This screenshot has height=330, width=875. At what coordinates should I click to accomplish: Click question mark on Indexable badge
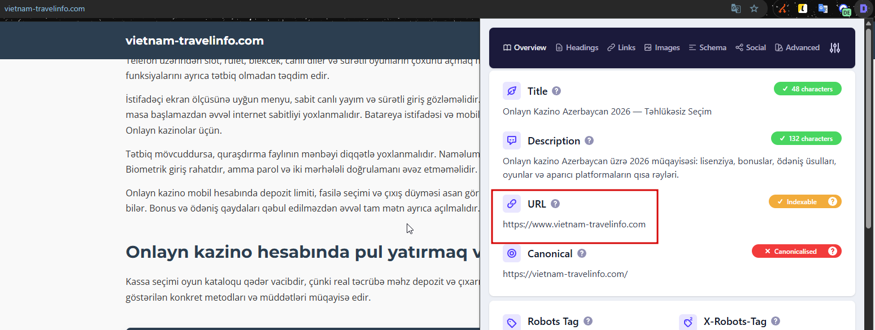(x=832, y=201)
